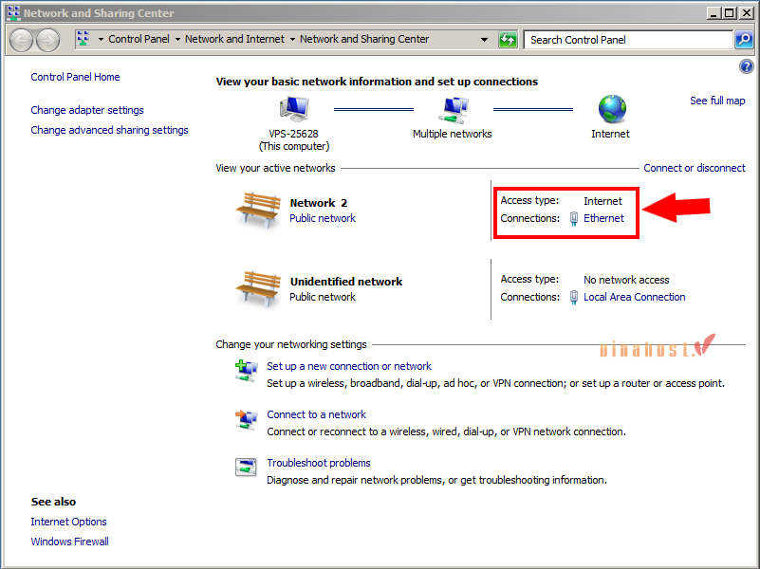Viewport: 760px width, 569px height.
Task: Open Windows Firewall
Action: click(69, 541)
